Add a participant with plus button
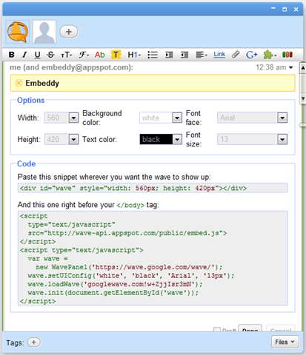Screen dimensions: 306x355 [x=69, y=32]
